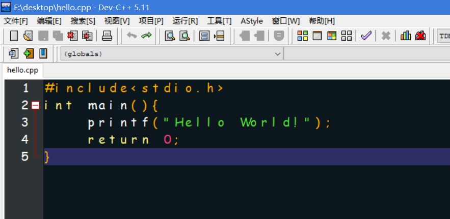Click the closing brace on line 5
Viewport: 450px width, 219px height.
tap(47, 157)
